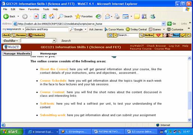Click the Smiley Central icon
193x135 pixels.
point(128,29)
